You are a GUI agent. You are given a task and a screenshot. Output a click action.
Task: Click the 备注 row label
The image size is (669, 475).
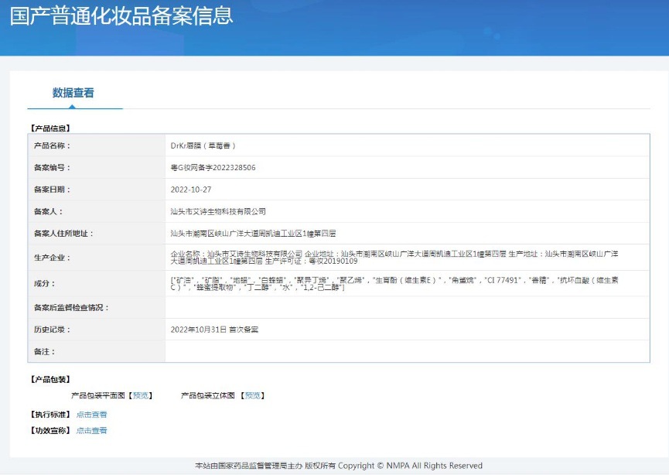click(44, 352)
